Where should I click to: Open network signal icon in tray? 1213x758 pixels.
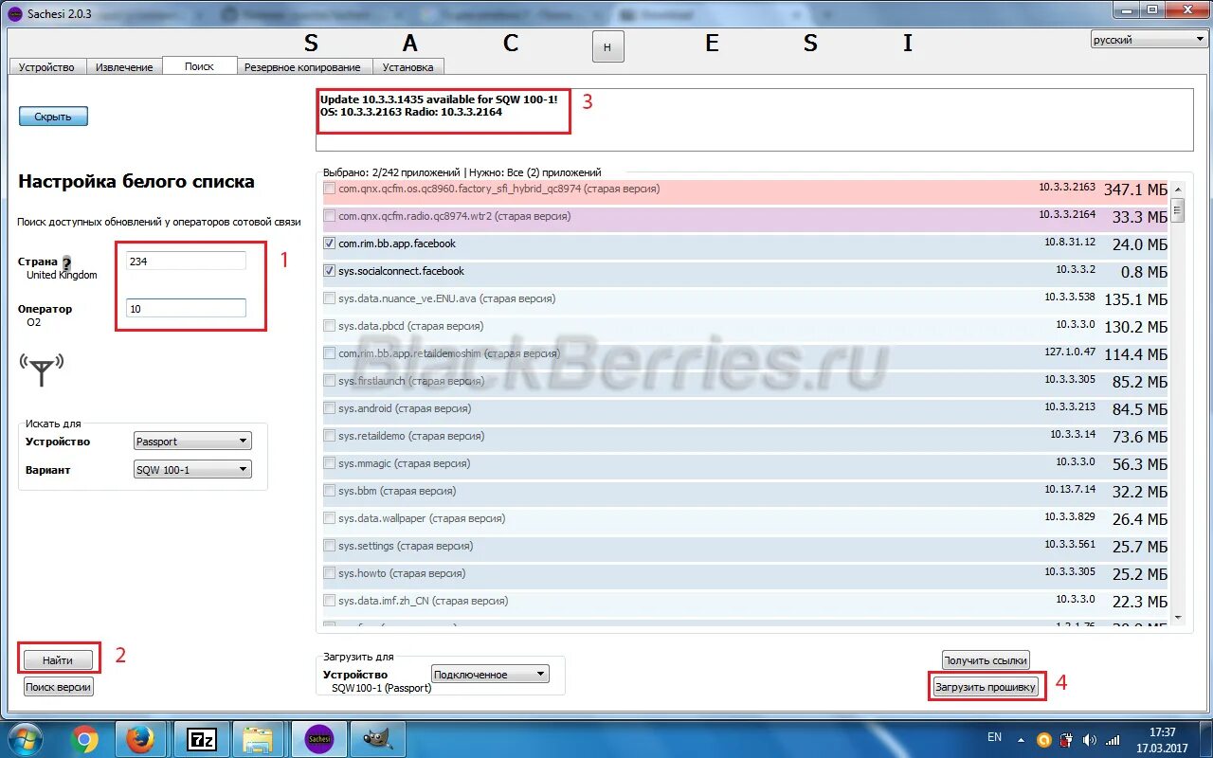pos(1113,739)
